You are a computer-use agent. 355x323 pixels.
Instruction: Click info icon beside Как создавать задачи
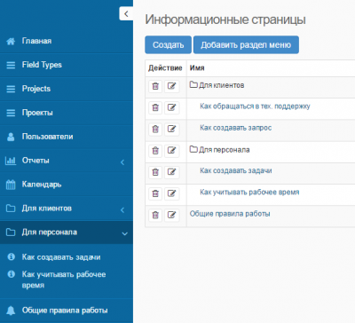coord(12,256)
